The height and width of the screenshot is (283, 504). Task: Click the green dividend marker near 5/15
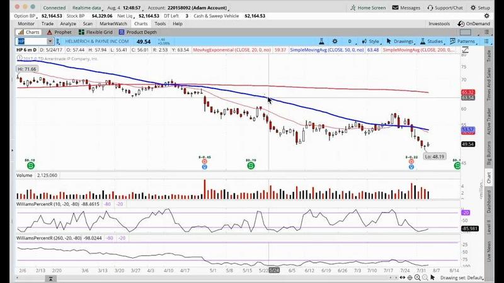pyautogui.click(x=251, y=165)
